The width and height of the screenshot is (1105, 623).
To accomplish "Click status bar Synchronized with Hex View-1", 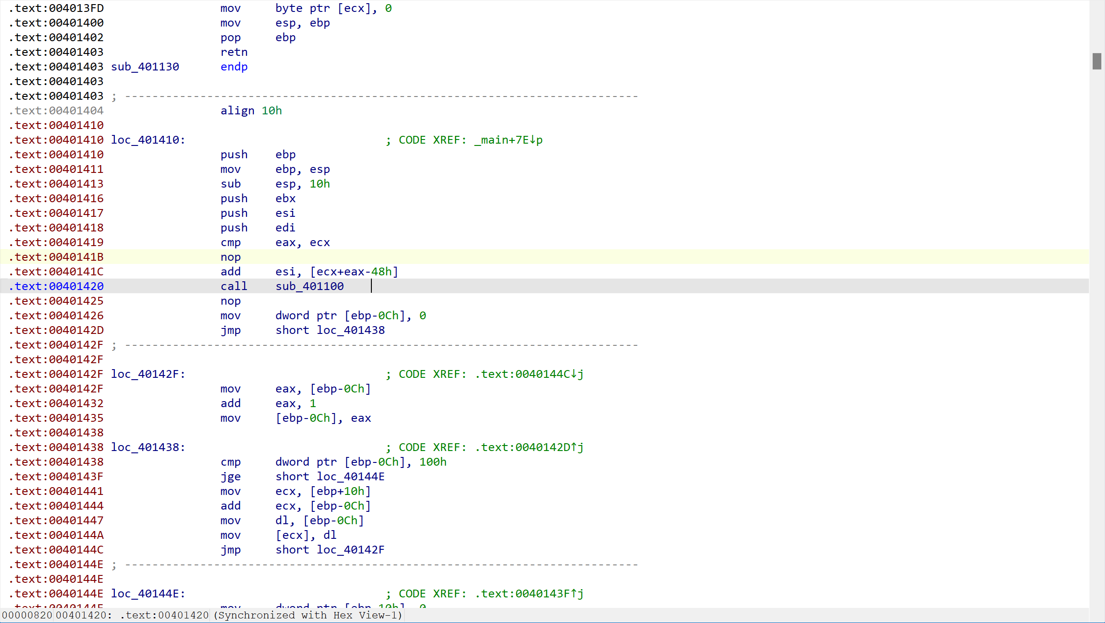I will [308, 615].
